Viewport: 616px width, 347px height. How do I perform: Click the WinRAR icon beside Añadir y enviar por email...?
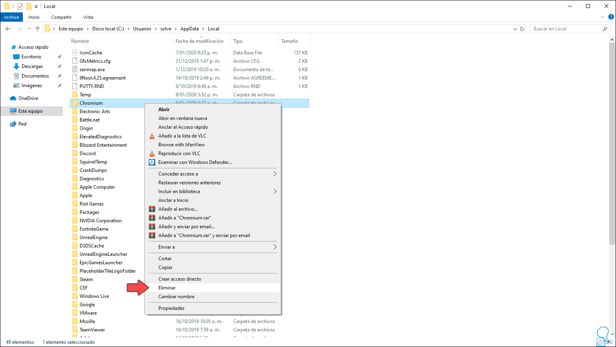pos(152,227)
